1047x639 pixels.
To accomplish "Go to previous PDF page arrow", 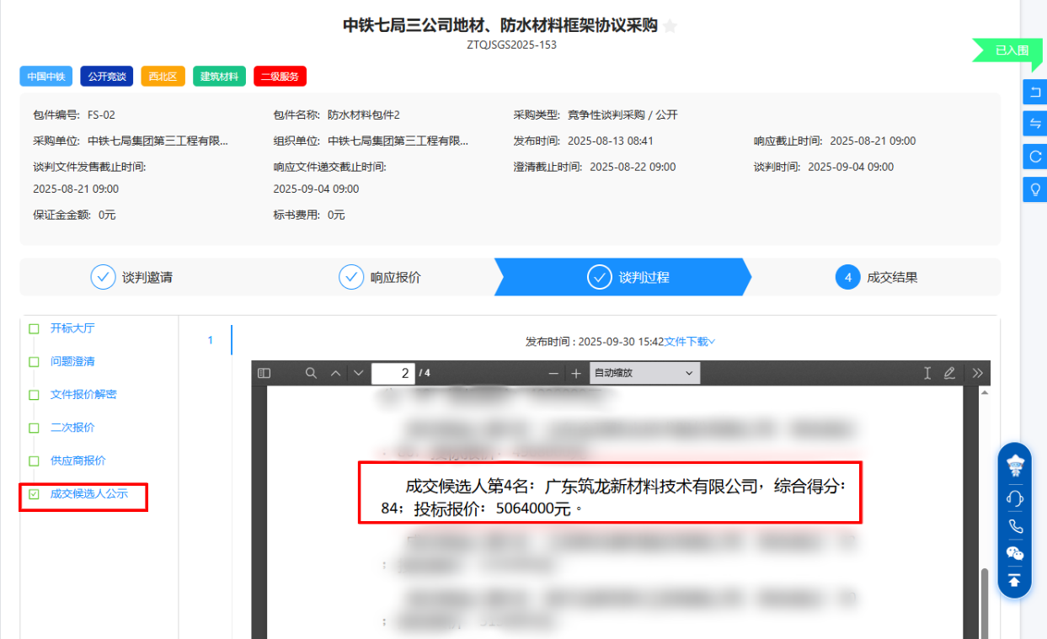I will coord(335,373).
